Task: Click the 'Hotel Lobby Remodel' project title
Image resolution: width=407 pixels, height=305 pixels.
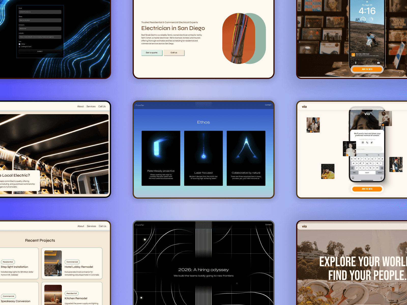Action: pos(79,267)
